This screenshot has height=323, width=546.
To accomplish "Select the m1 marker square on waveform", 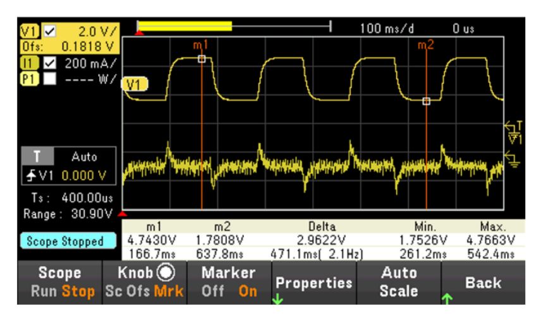I will (202, 59).
